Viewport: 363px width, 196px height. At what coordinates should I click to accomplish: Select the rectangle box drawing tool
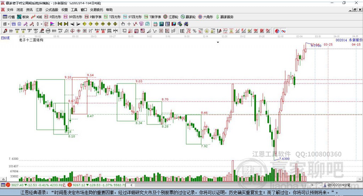tap(124, 31)
